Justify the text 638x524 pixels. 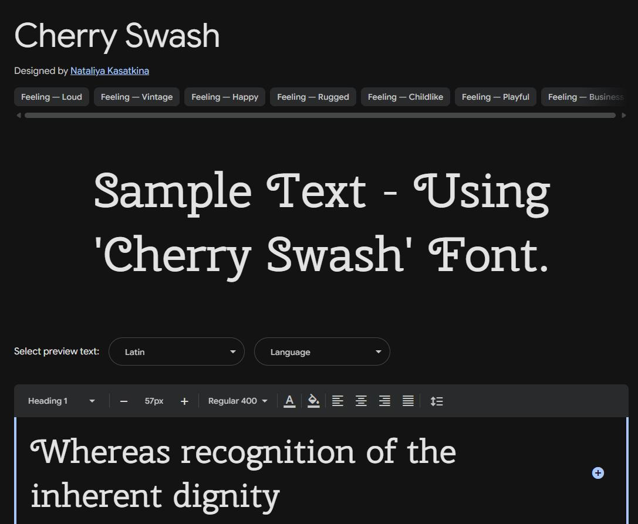coord(408,401)
